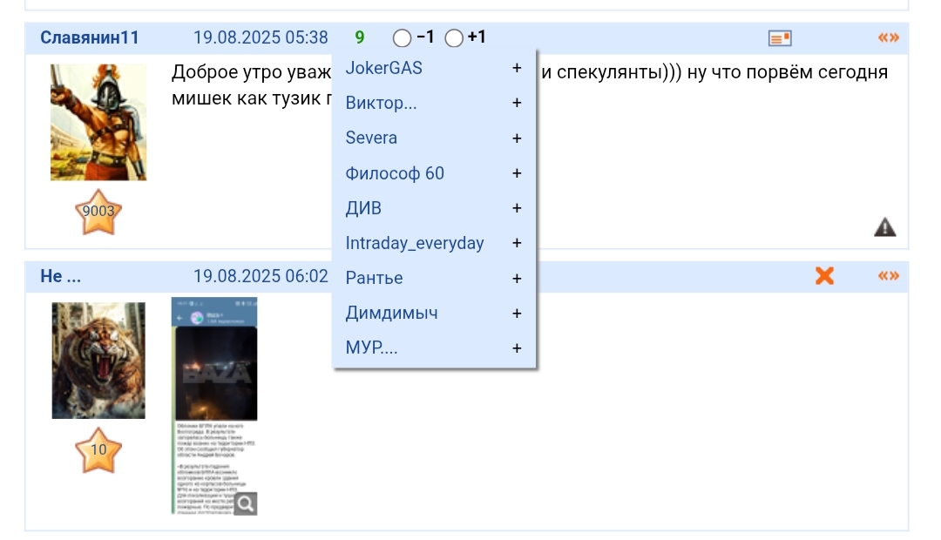Screen dimensions: 941x540
Task: Select the +1 vote radio button
Action: pos(454,38)
